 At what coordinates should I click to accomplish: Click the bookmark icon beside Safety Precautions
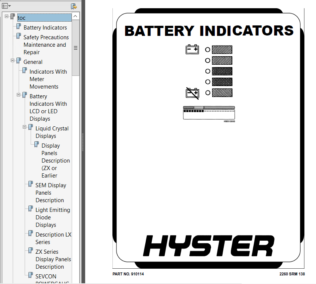[x=19, y=36]
